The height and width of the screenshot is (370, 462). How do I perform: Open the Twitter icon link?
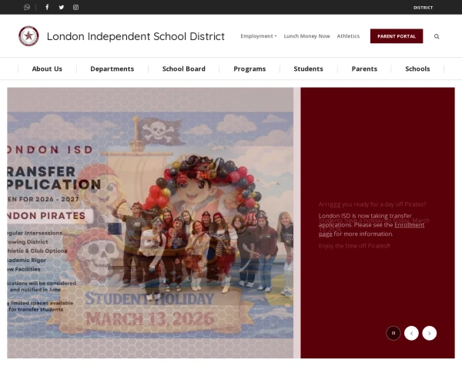(x=62, y=7)
